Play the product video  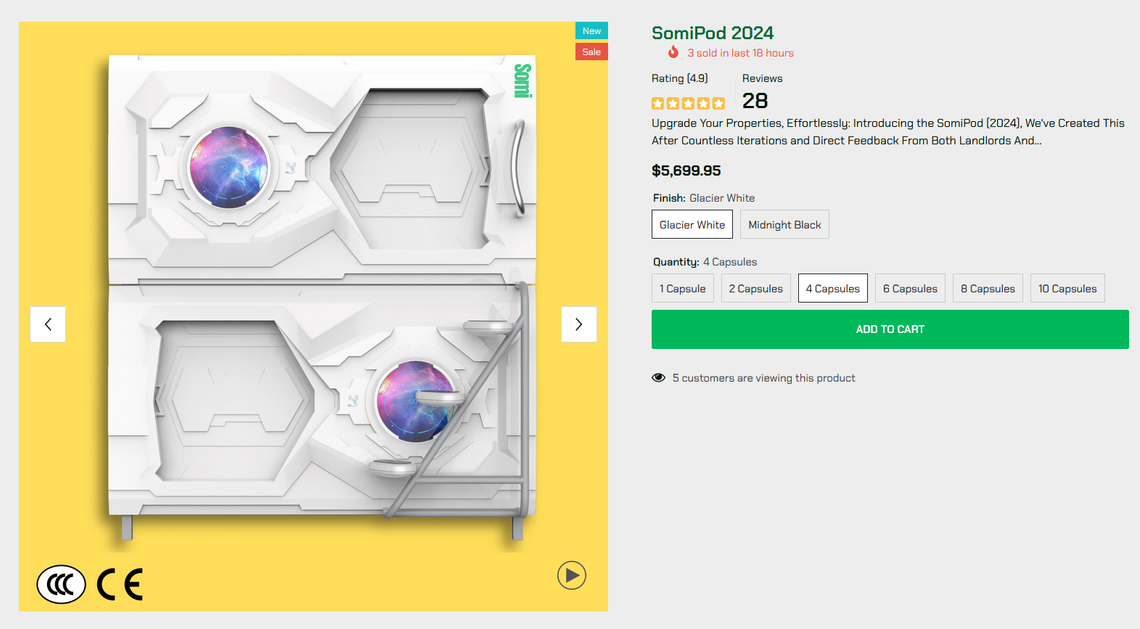(572, 575)
